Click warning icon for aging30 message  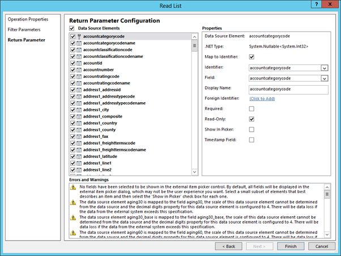(x=73, y=203)
